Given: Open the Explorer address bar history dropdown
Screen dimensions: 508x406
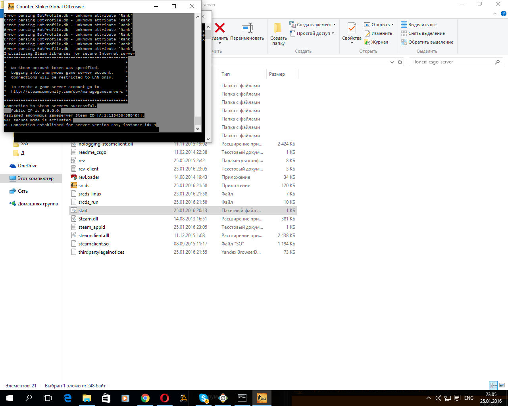Looking at the screenshot, I should (392, 62).
